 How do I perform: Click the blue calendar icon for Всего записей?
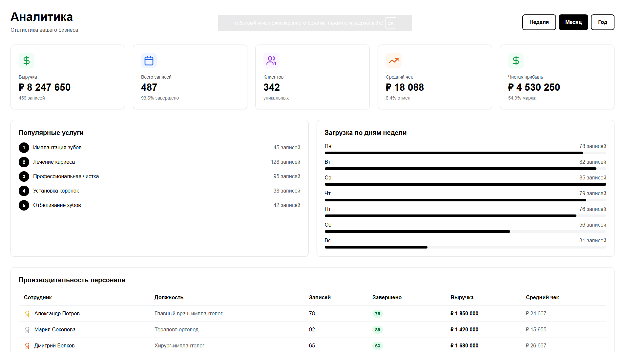(149, 61)
